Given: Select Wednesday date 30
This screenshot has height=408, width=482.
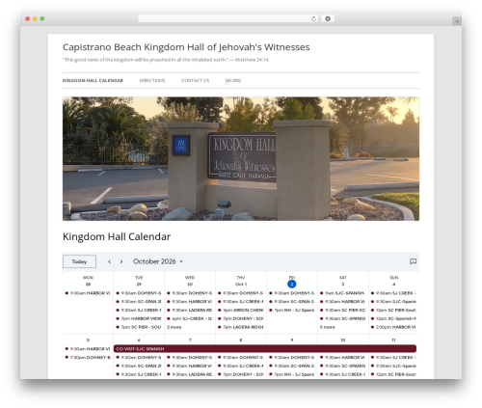Looking at the screenshot, I should pyautogui.click(x=190, y=285).
